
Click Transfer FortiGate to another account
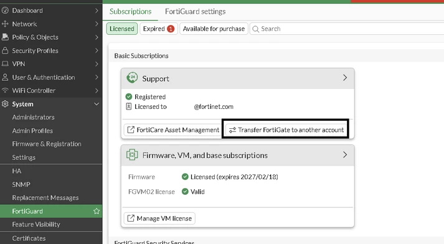[x=286, y=130]
